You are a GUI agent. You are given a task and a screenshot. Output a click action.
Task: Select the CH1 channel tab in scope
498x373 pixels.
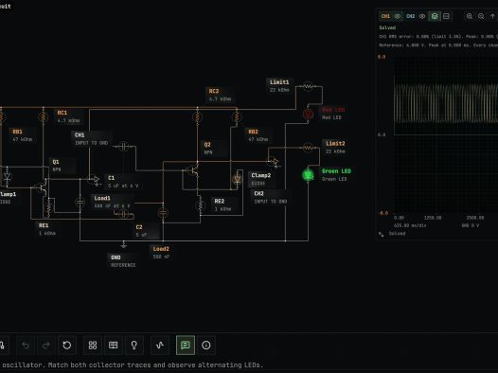click(385, 16)
